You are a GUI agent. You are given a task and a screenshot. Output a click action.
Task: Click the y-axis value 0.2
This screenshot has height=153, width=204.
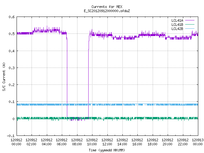pyautogui.click(x=12, y=85)
